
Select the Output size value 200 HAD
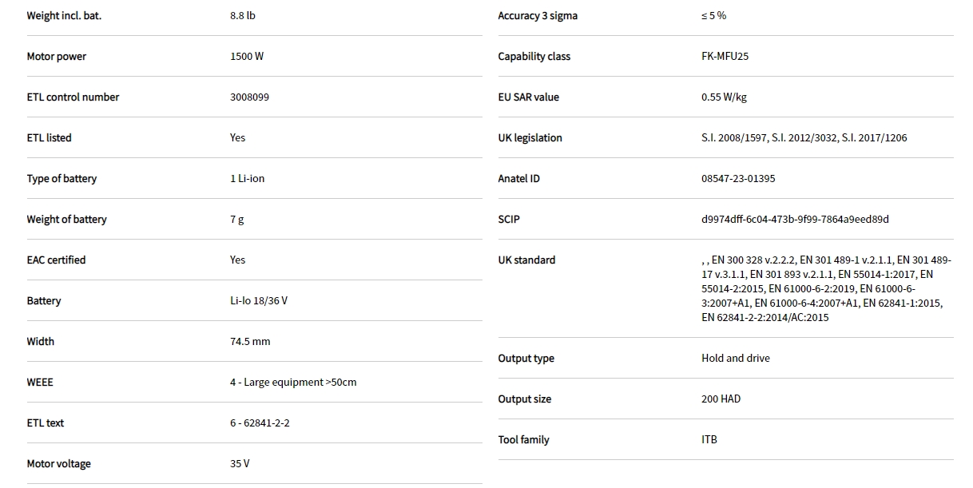click(721, 399)
